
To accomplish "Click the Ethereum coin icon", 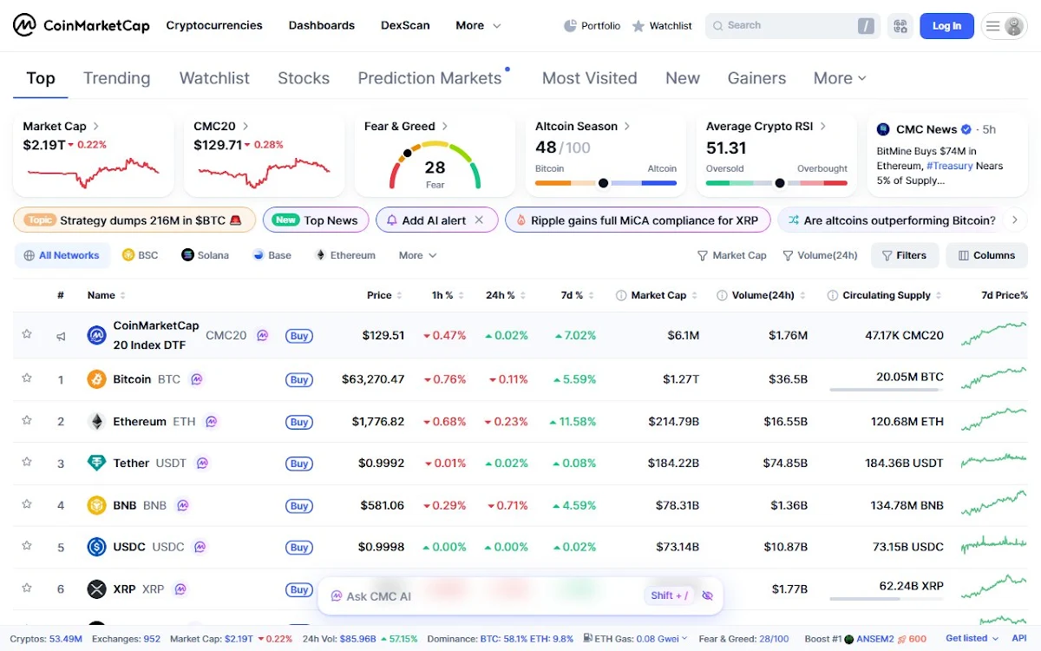I will [x=96, y=422].
